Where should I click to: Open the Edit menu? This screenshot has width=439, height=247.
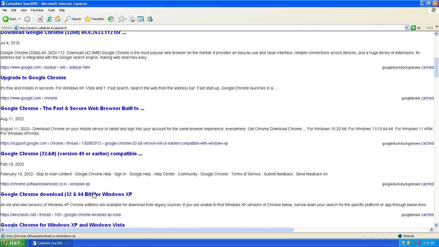(x=14, y=10)
